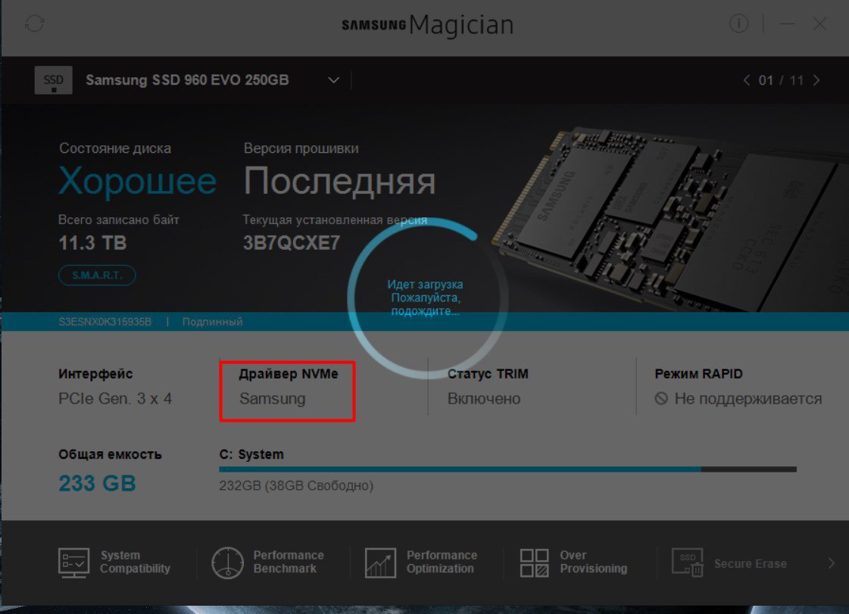849x614 pixels.
Task: Click the Samsung NVMe driver value
Action: [x=273, y=398]
